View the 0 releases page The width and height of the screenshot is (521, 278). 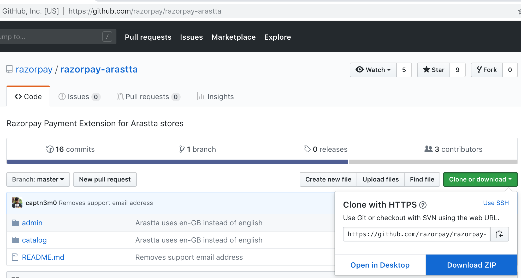(326, 149)
